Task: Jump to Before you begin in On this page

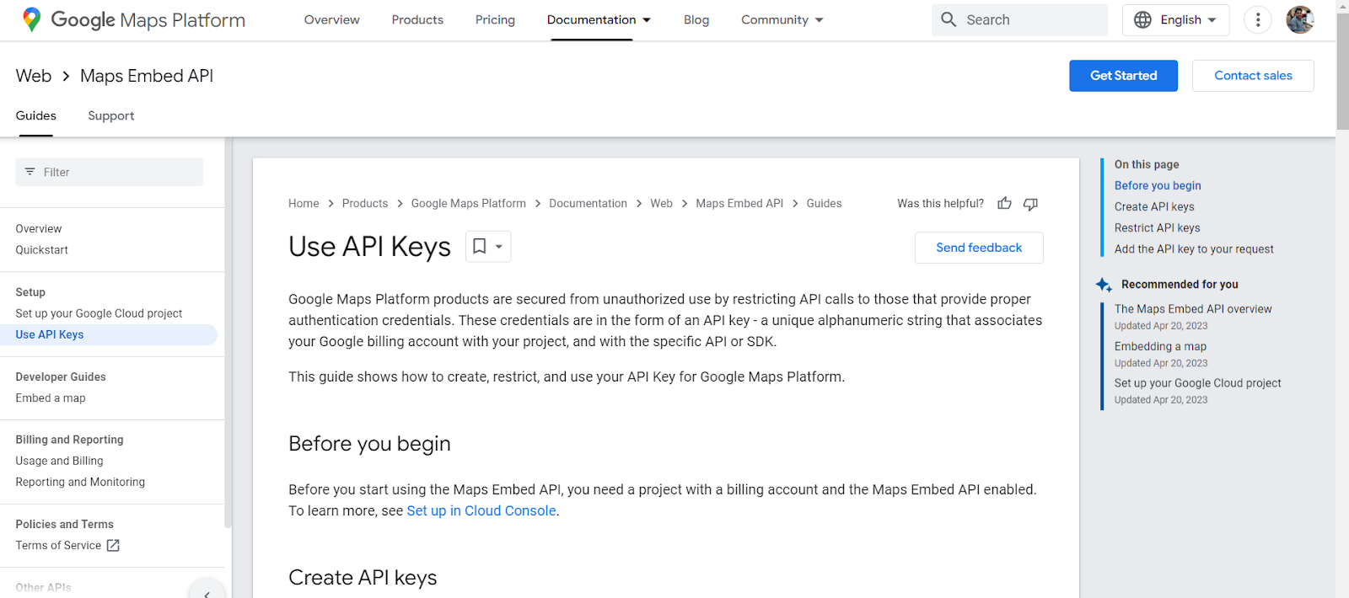Action: click(x=1158, y=185)
